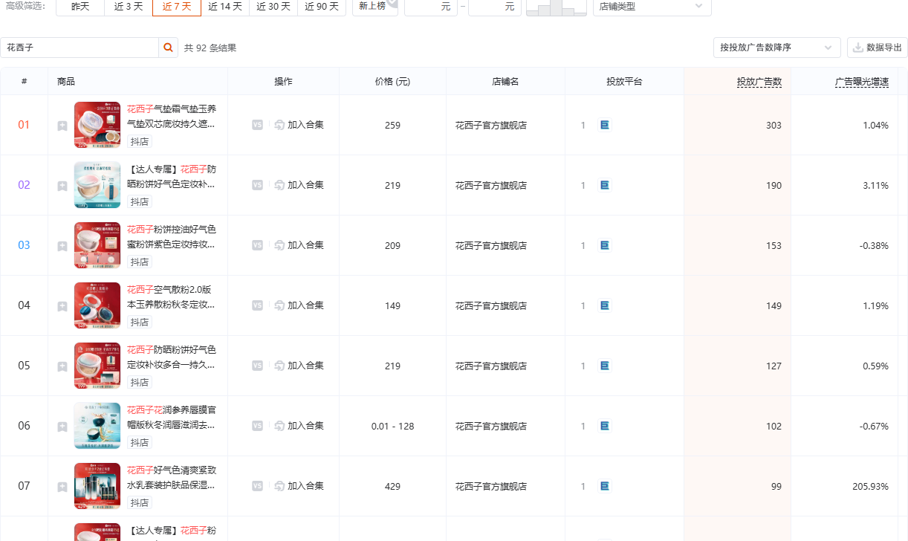Click platform icon in row 04 (149 ads)
The height and width of the screenshot is (541, 908).
[605, 305]
